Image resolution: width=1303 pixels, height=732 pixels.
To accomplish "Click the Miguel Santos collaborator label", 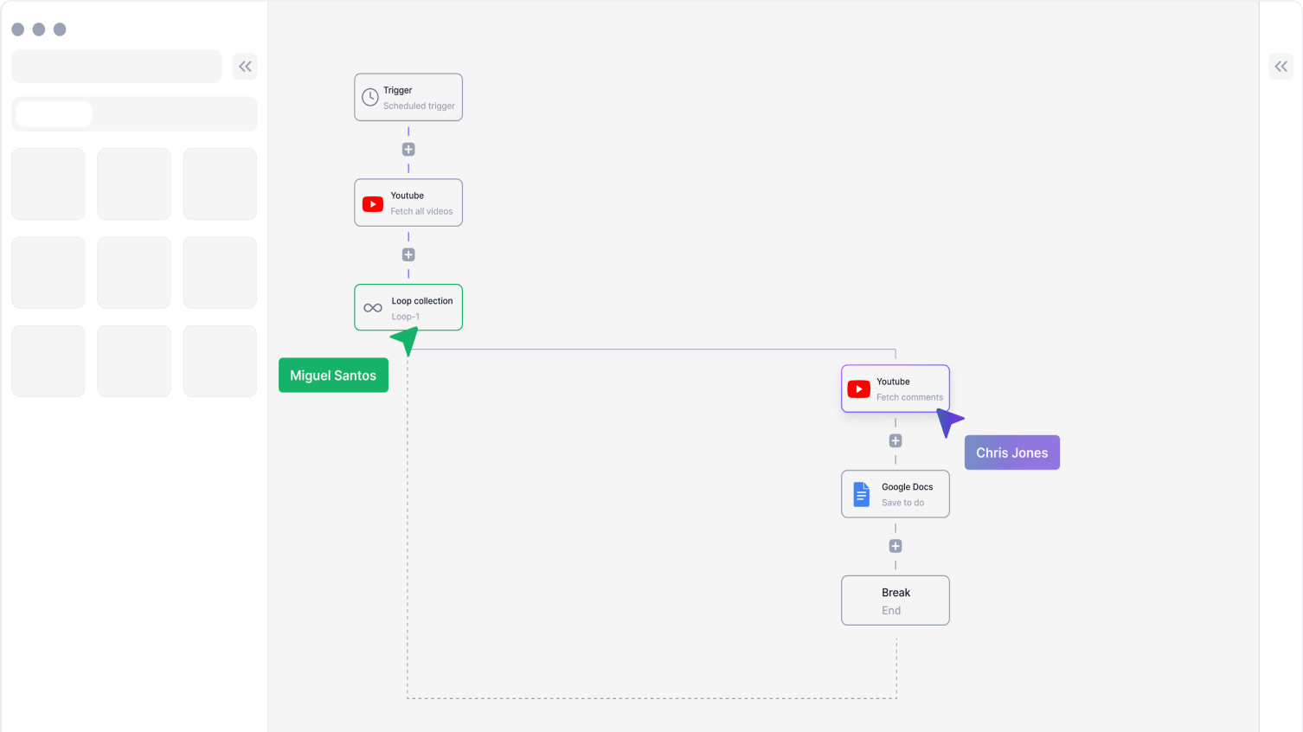I will point(333,375).
